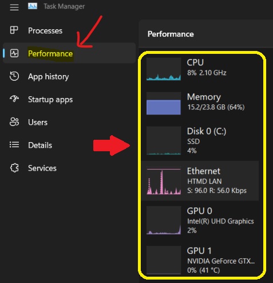Click the Services puzzle icon
Image resolution: width=273 pixels, height=283 pixels.
(14, 168)
